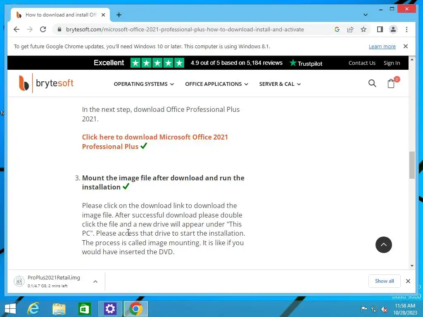Open the Windows Start button
Image resolution: width=423 pixels, height=317 pixels.
point(10,309)
